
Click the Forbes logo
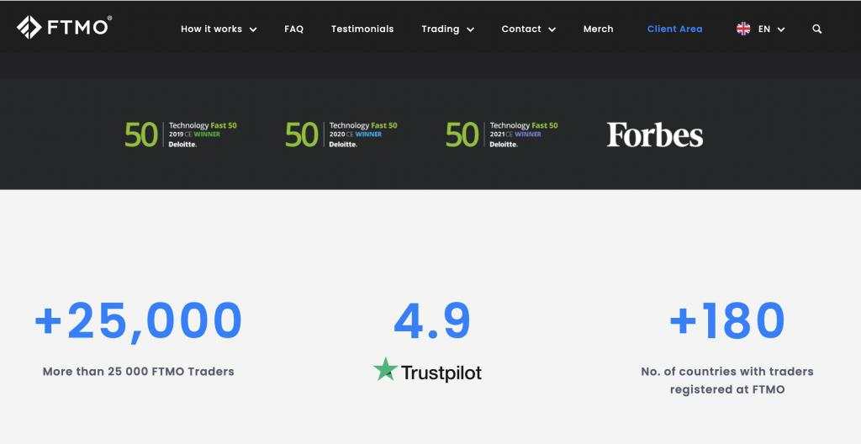click(654, 135)
